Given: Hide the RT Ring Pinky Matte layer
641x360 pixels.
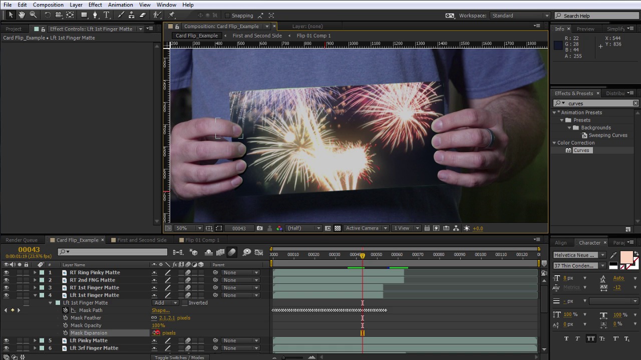Looking at the screenshot, I should click(6, 272).
